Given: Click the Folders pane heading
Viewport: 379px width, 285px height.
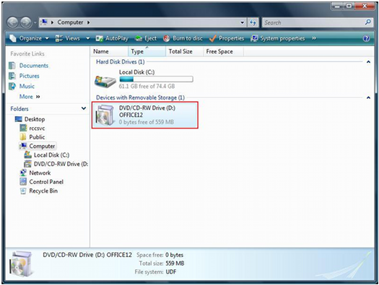Looking at the screenshot, I should [19, 109].
